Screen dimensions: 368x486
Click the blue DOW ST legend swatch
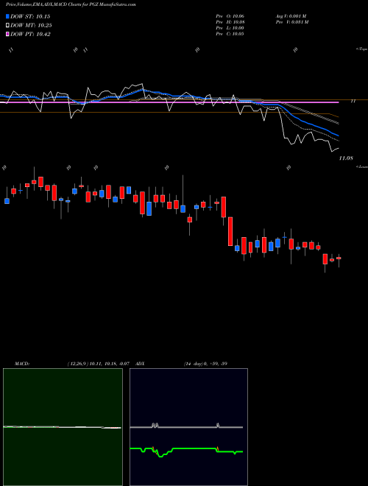tap(8, 16)
